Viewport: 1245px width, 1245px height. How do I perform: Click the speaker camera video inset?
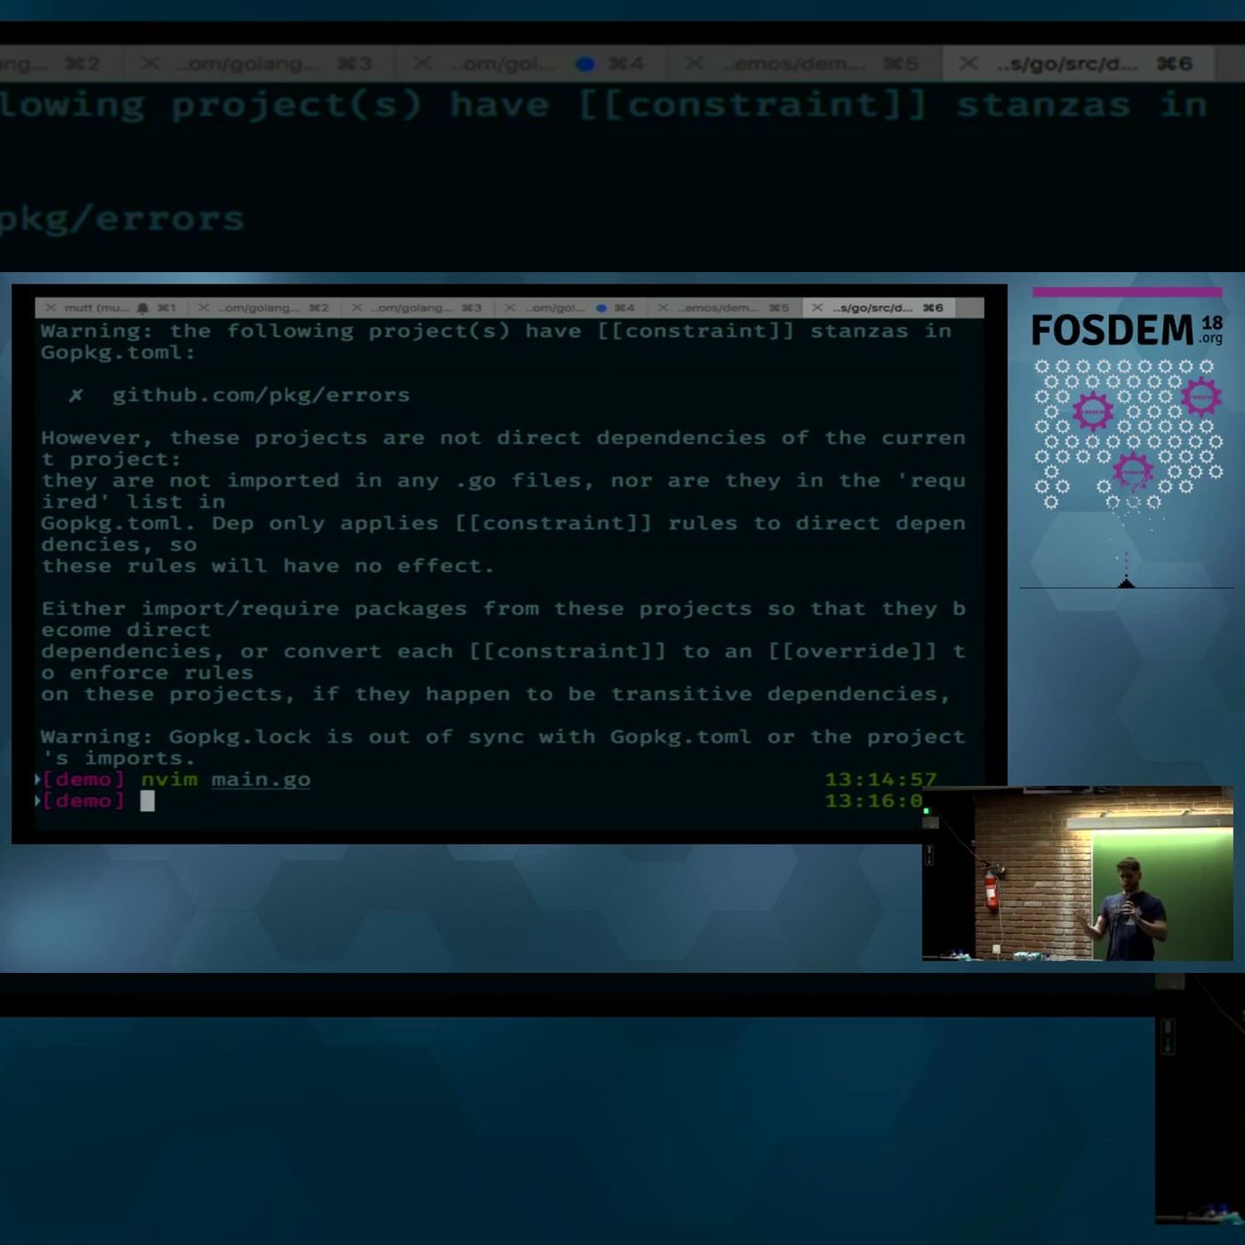click(x=1078, y=873)
